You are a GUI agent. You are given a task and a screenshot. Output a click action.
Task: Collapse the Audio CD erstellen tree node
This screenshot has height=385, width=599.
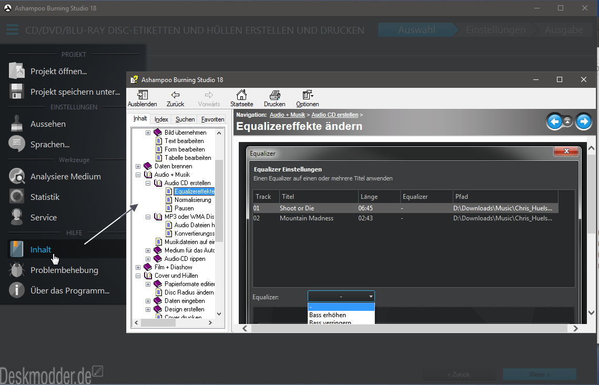148,183
